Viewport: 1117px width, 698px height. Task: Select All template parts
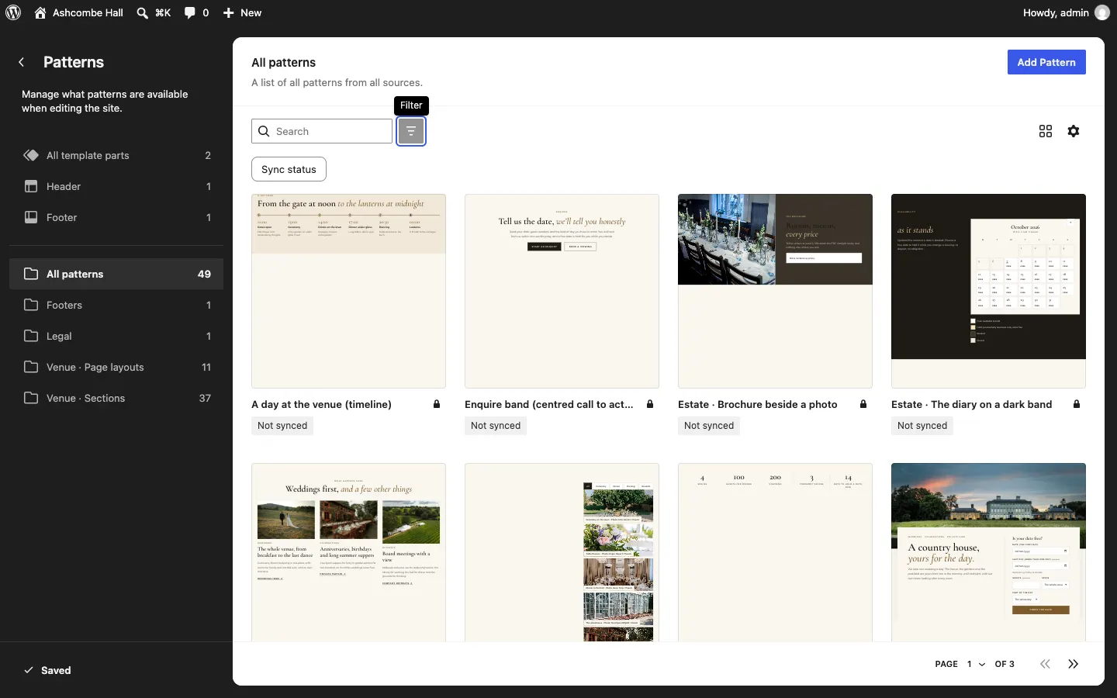tap(116, 155)
